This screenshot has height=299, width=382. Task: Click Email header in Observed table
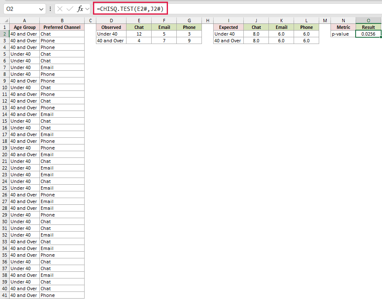pyautogui.click(x=164, y=27)
